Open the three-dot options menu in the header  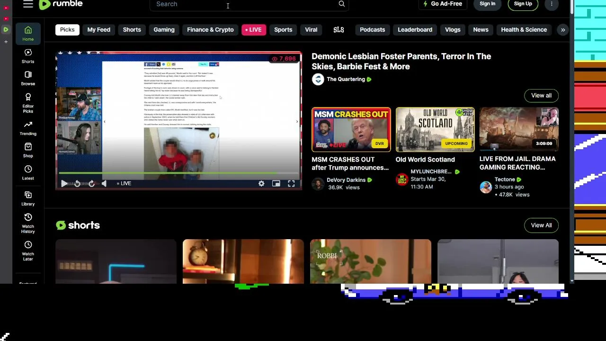coord(552,4)
